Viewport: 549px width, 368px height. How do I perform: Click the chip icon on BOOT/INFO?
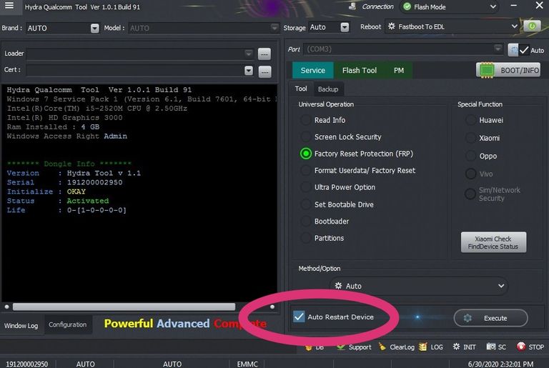pos(487,70)
